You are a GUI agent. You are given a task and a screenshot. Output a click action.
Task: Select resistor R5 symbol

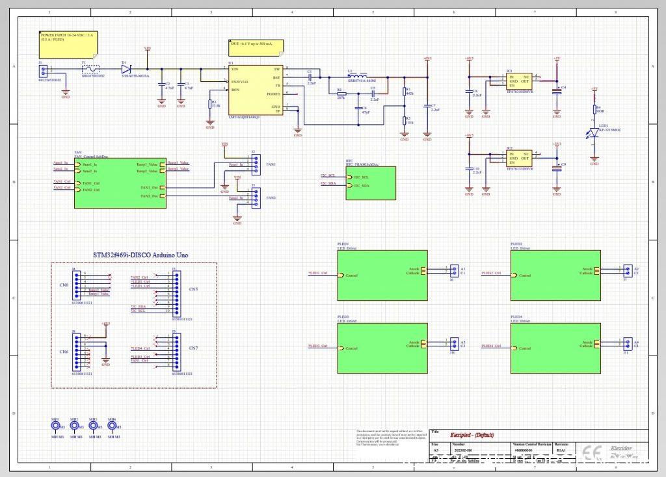tap(405, 120)
